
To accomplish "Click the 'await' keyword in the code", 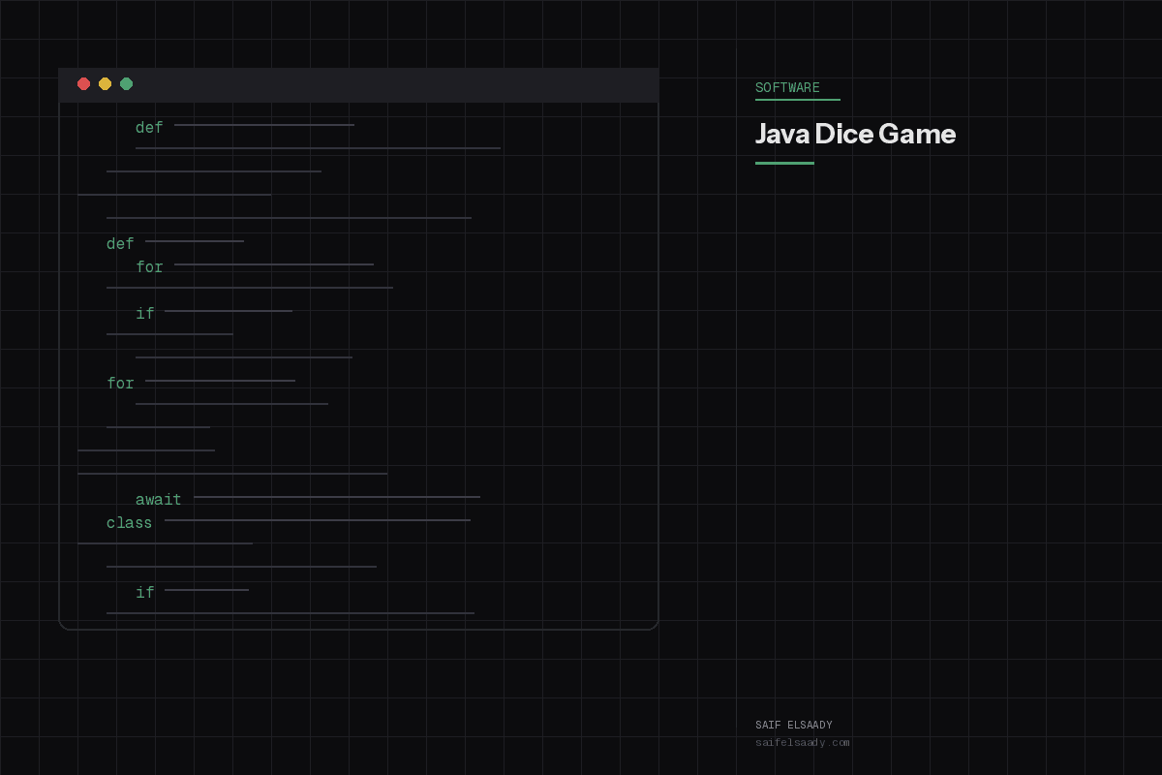I will click(159, 499).
